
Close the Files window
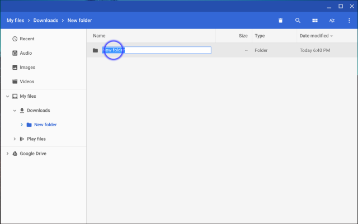click(352, 6)
